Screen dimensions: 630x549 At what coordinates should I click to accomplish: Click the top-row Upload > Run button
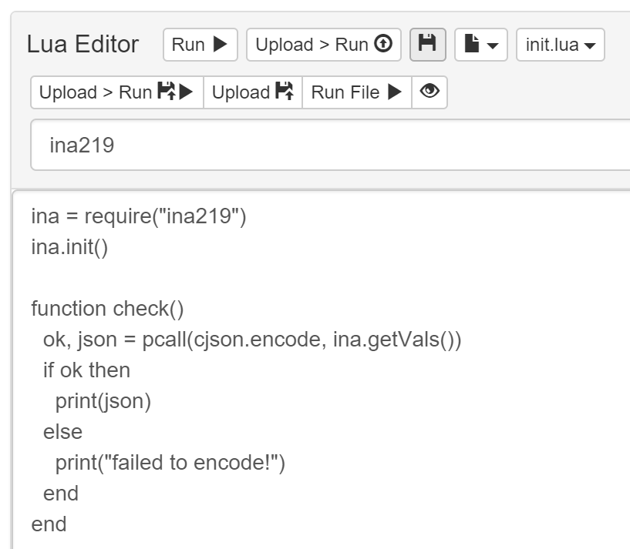tap(323, 45)
